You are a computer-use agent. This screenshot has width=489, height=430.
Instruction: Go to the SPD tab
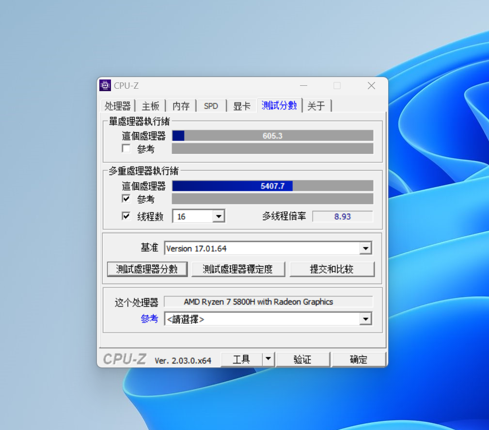pos(211,106)
